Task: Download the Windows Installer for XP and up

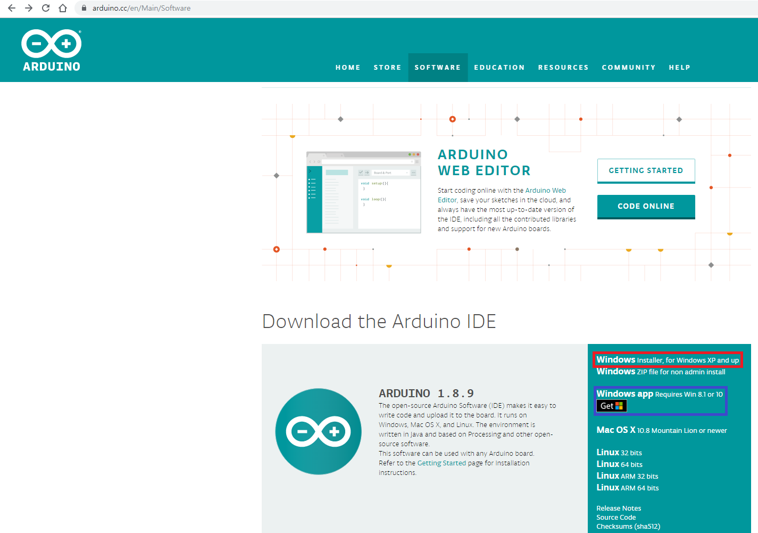Action: coord(668,360)
